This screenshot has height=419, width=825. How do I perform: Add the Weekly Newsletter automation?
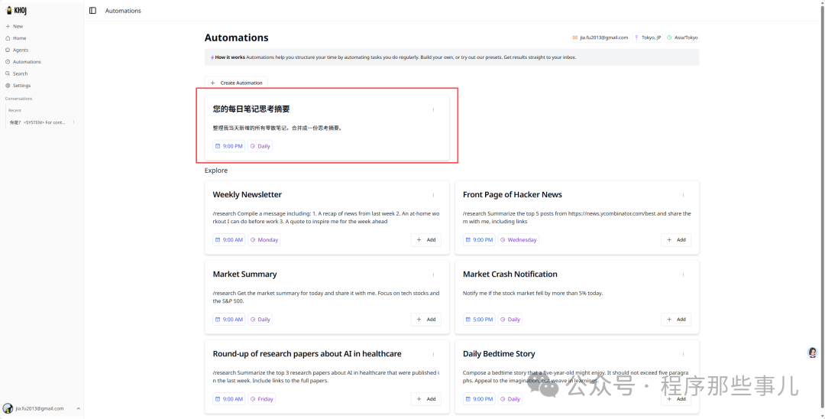click(426, 239)
